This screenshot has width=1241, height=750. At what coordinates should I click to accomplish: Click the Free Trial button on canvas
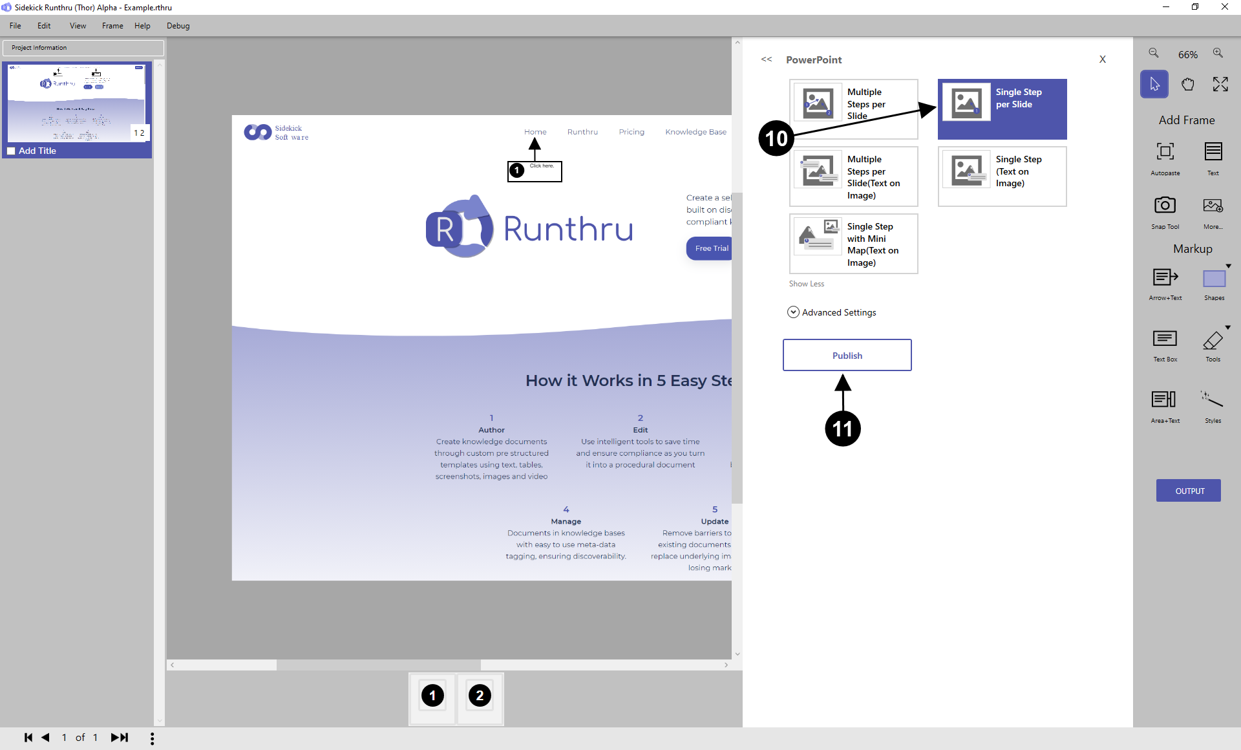coord(710,248)
